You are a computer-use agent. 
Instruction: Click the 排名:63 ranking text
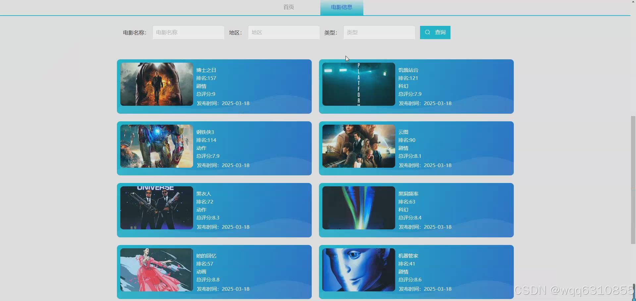407,202
